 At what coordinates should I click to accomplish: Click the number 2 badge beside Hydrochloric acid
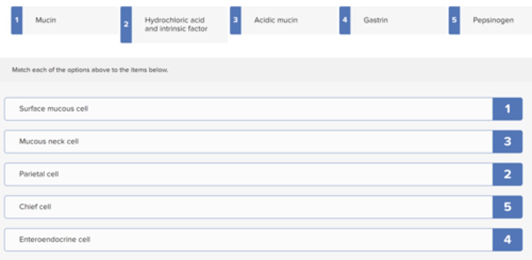click(126, 24)
